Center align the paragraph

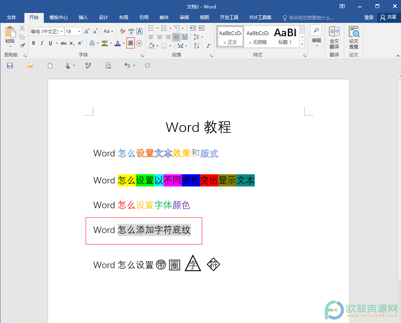pyautogui.click(x=160, y=37)
